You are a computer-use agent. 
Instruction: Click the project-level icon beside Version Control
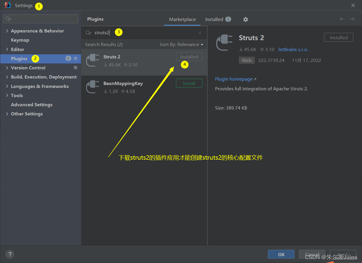tap(75, 68)
